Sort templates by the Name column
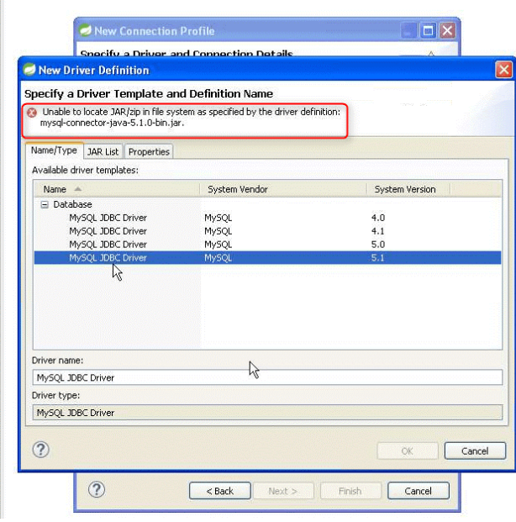 117,189
